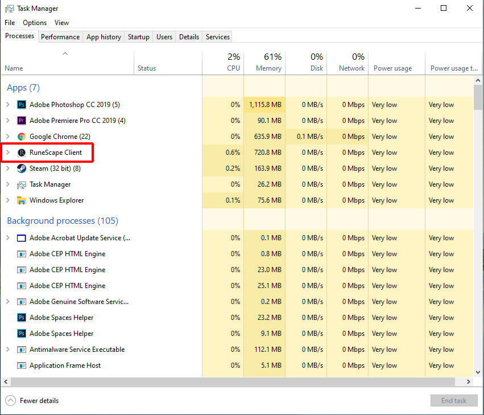
Task: Switch to the Details tab
Action: click(189, 37)
